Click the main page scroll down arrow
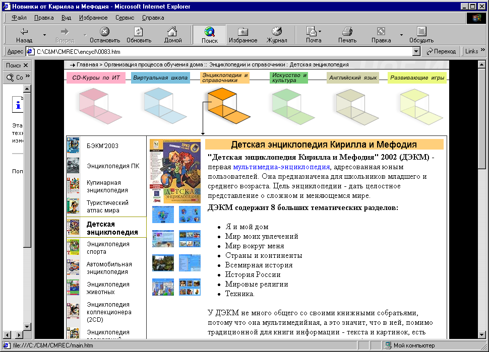The width and height of the screenshot is (489, 352). pos(481,335)
